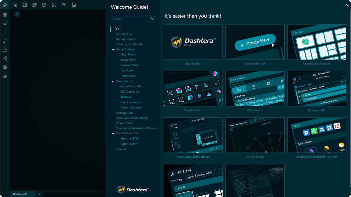351x197 pixels.
Task: Open Import from Files topic
Action: pos(131,86)
